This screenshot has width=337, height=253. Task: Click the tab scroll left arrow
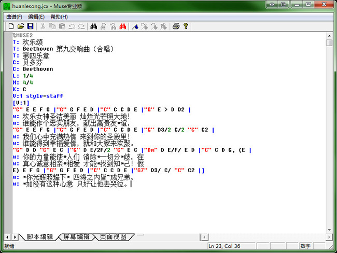tap(7, 237)
